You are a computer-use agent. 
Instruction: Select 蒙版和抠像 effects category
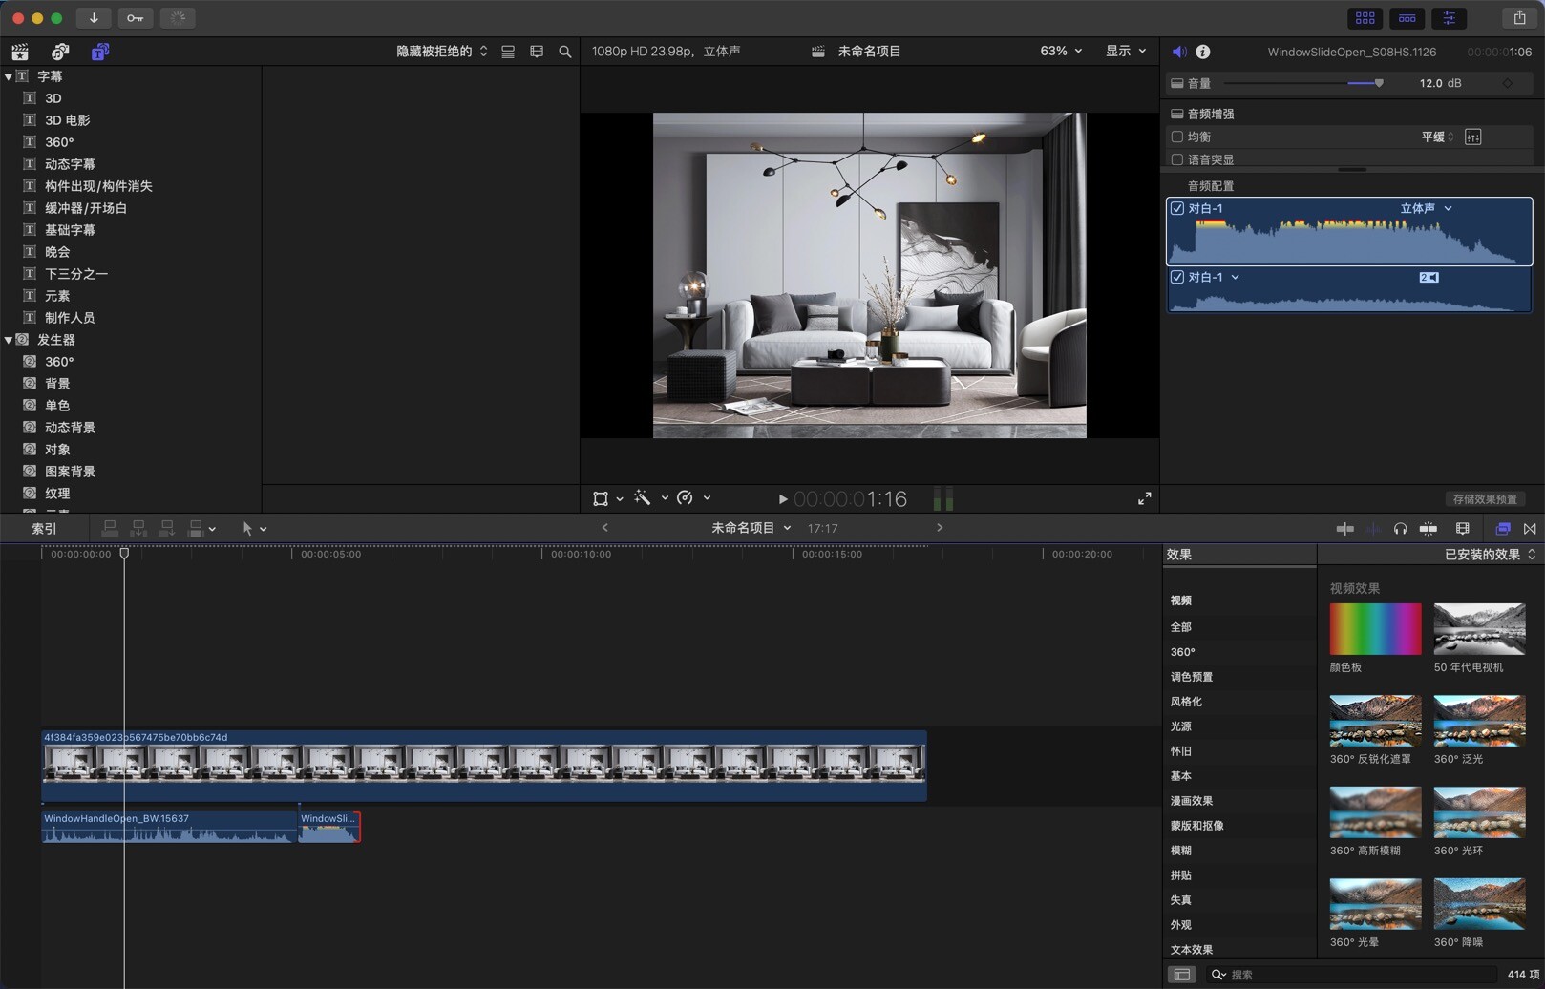click(1197, 826)
